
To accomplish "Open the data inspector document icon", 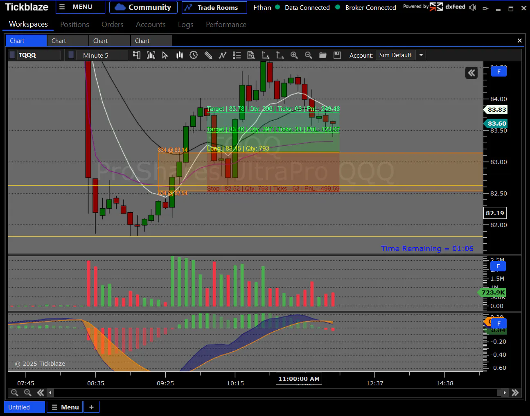I will 251,55.
